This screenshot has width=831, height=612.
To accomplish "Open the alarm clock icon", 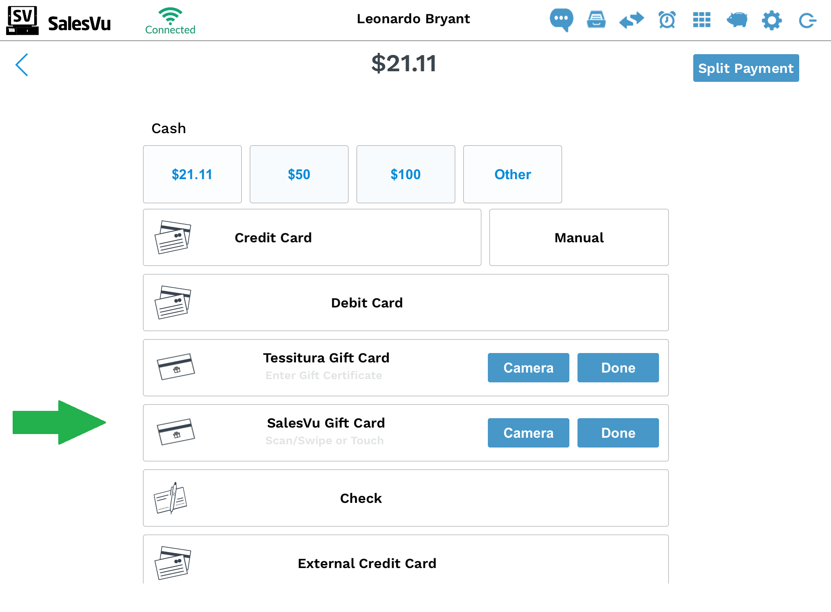I will (667, 20).
